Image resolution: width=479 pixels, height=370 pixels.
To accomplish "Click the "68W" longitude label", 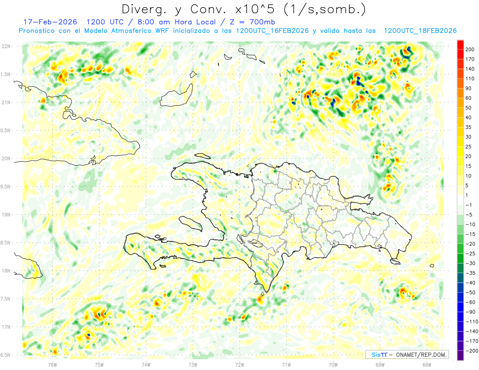I will (x=427, y=365).
